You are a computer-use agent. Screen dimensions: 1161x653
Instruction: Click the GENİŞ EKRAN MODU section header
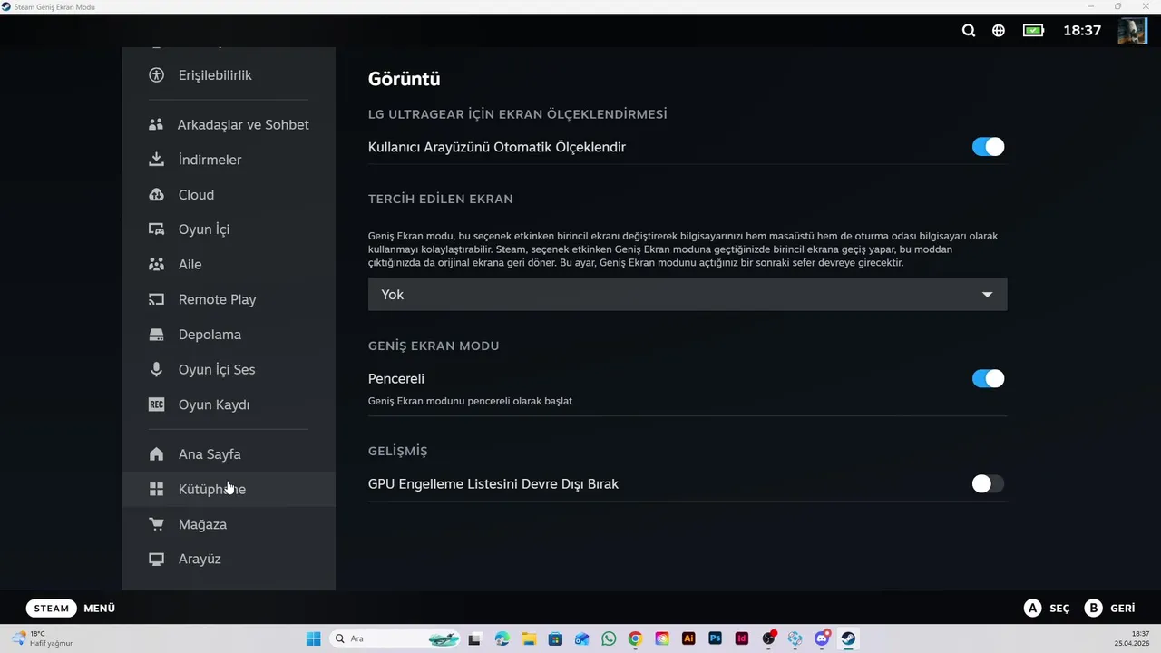[434, 346]
